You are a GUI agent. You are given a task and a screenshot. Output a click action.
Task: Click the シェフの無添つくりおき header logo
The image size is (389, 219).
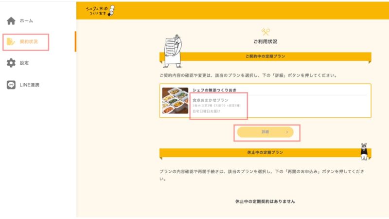click(x=101, y=11)
